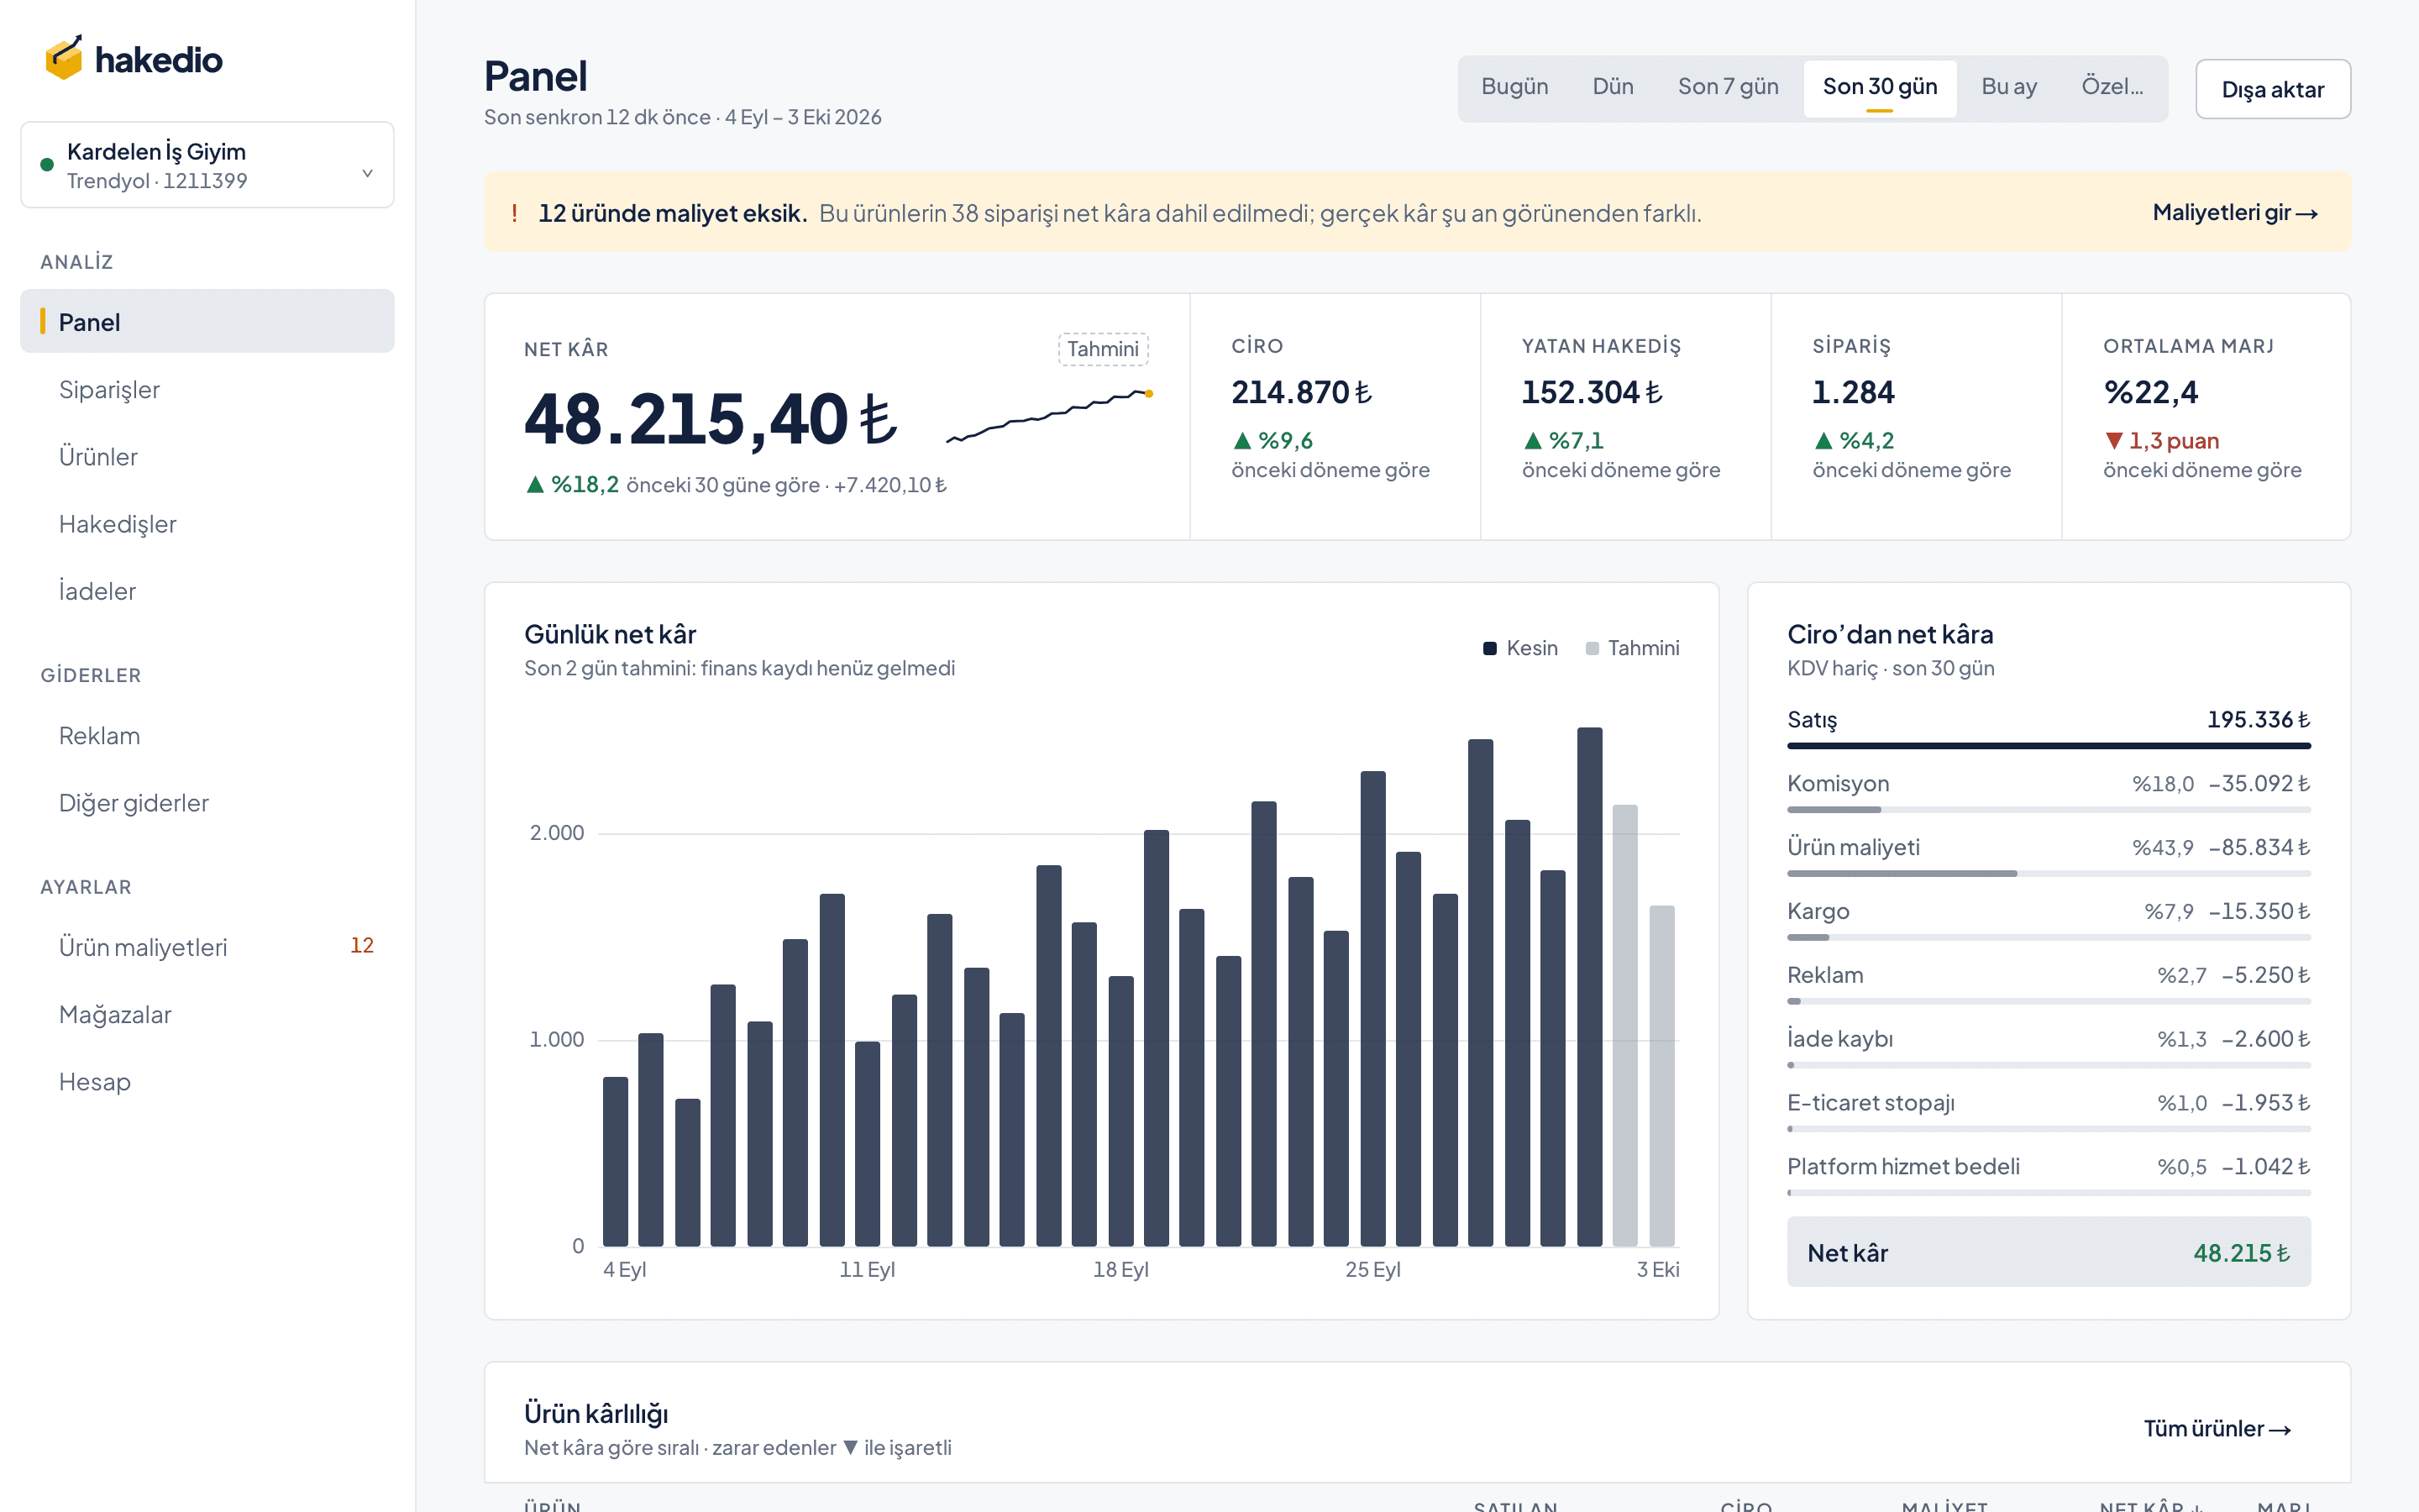
Task: Click the hakedio box logo icon
Action: pos(64,58)
